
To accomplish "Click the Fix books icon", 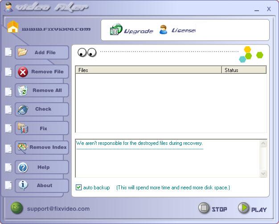I will 23,128.
